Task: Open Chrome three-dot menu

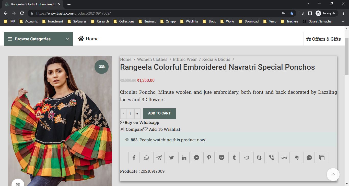Action: coord(344,13)
